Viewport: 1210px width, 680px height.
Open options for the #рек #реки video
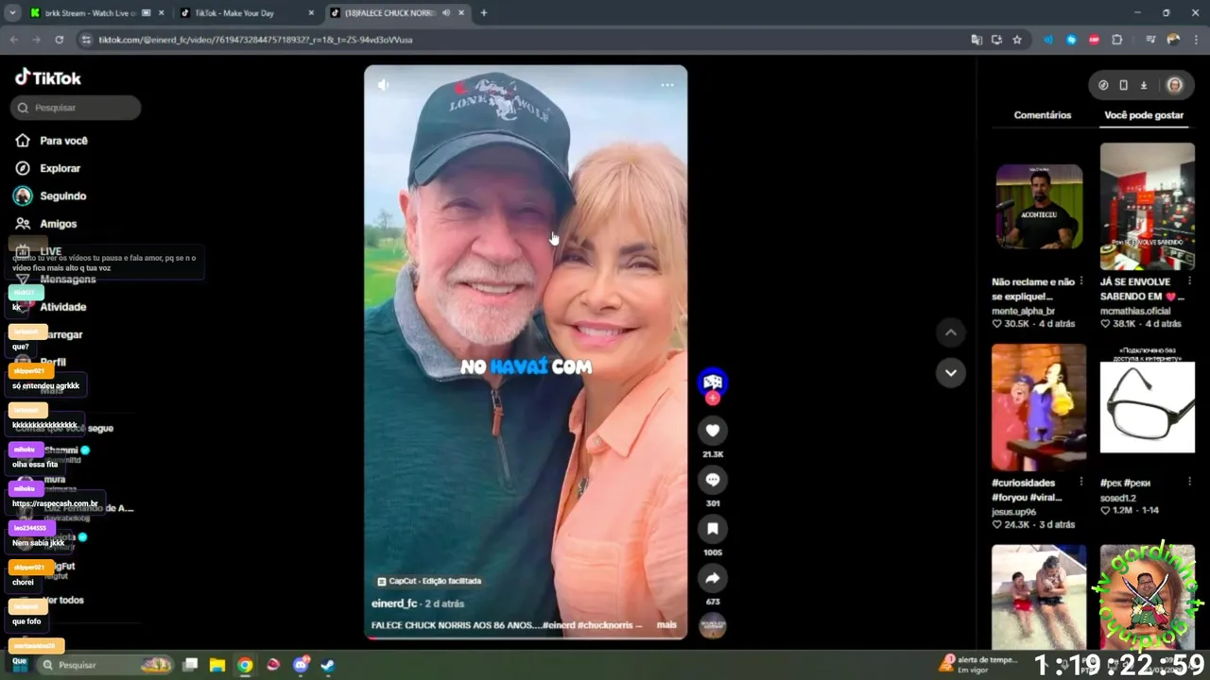tap(1190, 483)
